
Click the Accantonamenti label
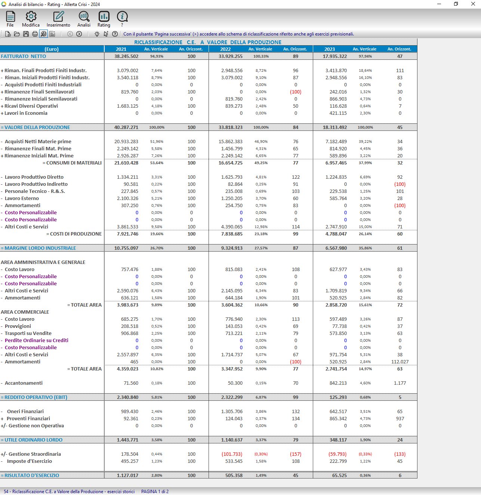click(x=24, y=383)
